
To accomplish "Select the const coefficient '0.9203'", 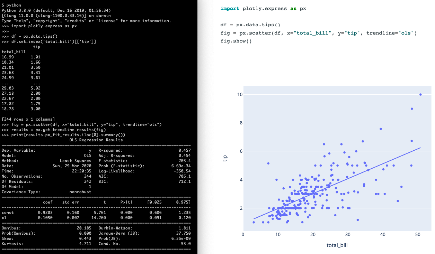I will pos(45,213).
